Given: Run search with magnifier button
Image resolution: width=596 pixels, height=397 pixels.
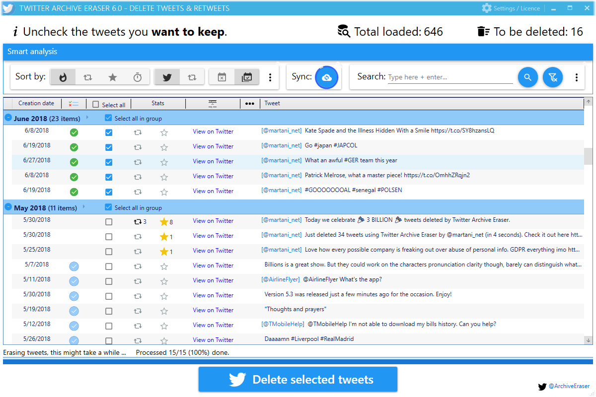Looking at the screenshot, I should 528,77.
